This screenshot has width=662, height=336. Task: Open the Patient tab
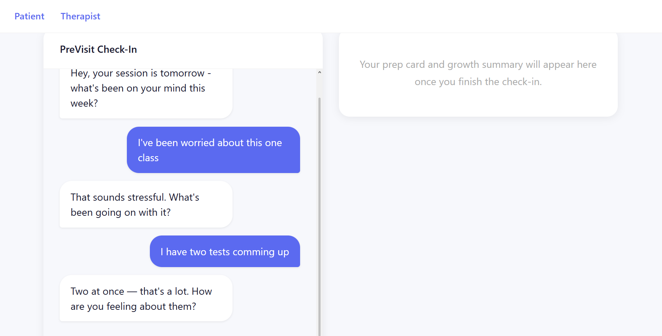click(x=29, y=16)
